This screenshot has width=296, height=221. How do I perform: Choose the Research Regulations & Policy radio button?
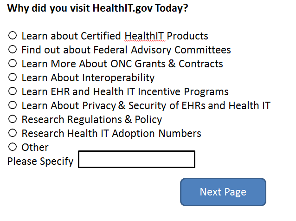[13, 119]
